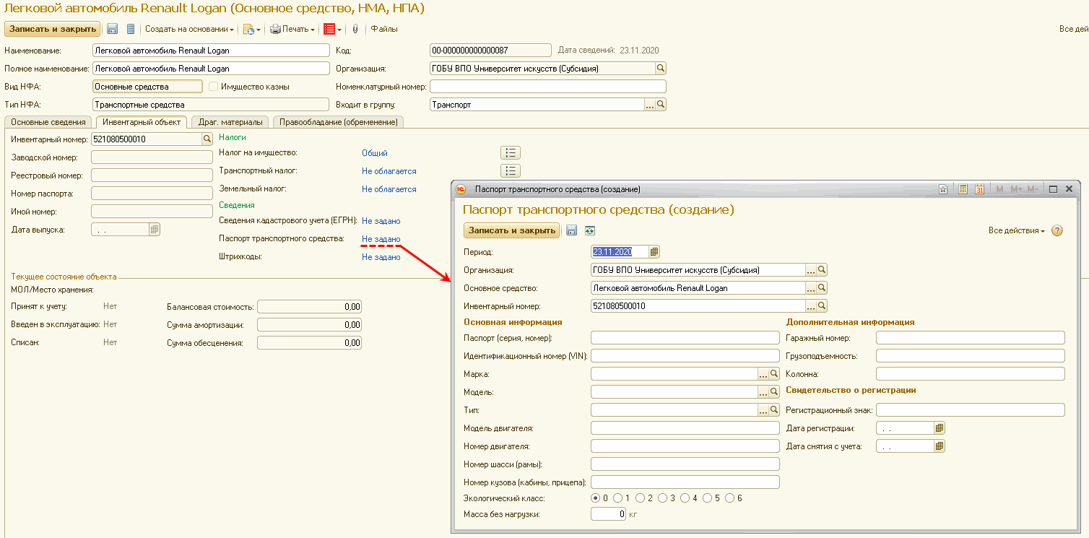This screenshot has width=1089, height=538.
Task: Click magnifier in dialog Инвентарный номер field
Action: (822, 306)
